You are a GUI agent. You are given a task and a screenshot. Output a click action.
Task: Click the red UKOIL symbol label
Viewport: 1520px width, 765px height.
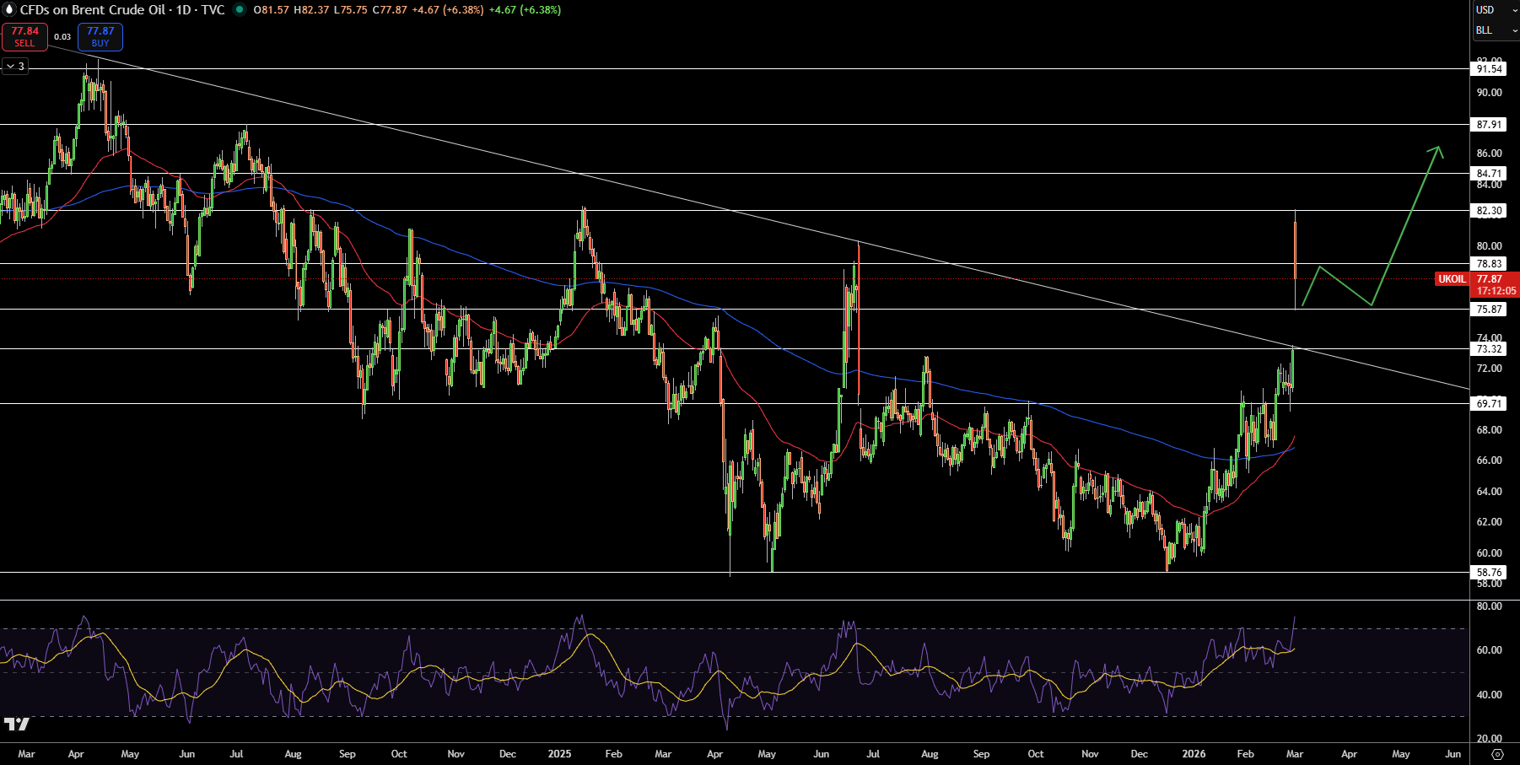[x=1452, y=279]
